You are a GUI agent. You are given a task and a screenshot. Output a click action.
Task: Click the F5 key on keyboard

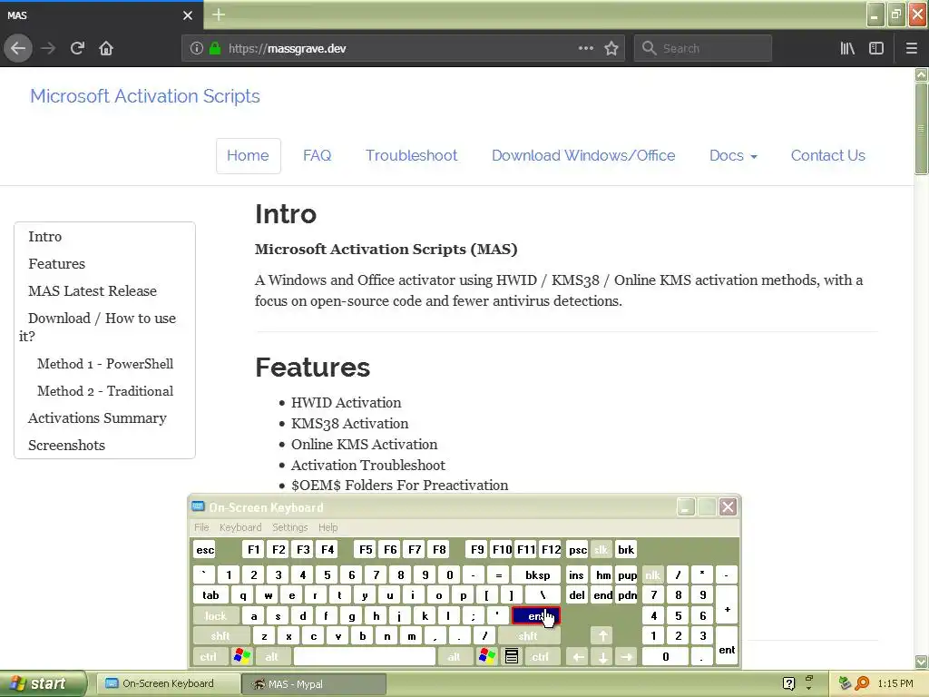pos(366,549)
